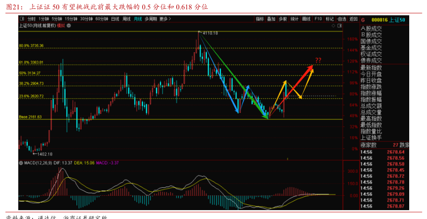Screen dimensions: 427x219
Task: Open the 标记 marker tool
Action: tap(330, 19)
